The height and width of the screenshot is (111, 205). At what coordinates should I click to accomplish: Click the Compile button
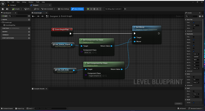[16, 9]
